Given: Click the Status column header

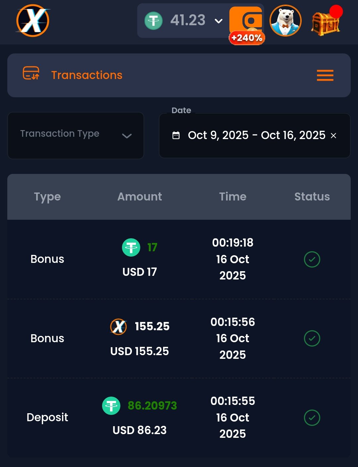Looking at the screenshot, I should 312,197.
